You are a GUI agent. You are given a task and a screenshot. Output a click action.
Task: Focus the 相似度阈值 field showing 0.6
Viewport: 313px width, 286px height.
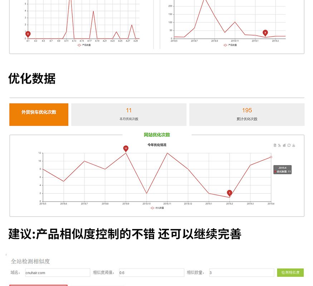click(151, 273)
